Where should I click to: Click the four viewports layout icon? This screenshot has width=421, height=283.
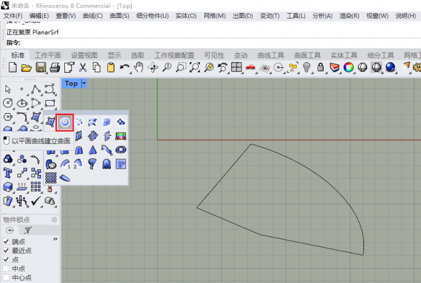coord(237,67)
